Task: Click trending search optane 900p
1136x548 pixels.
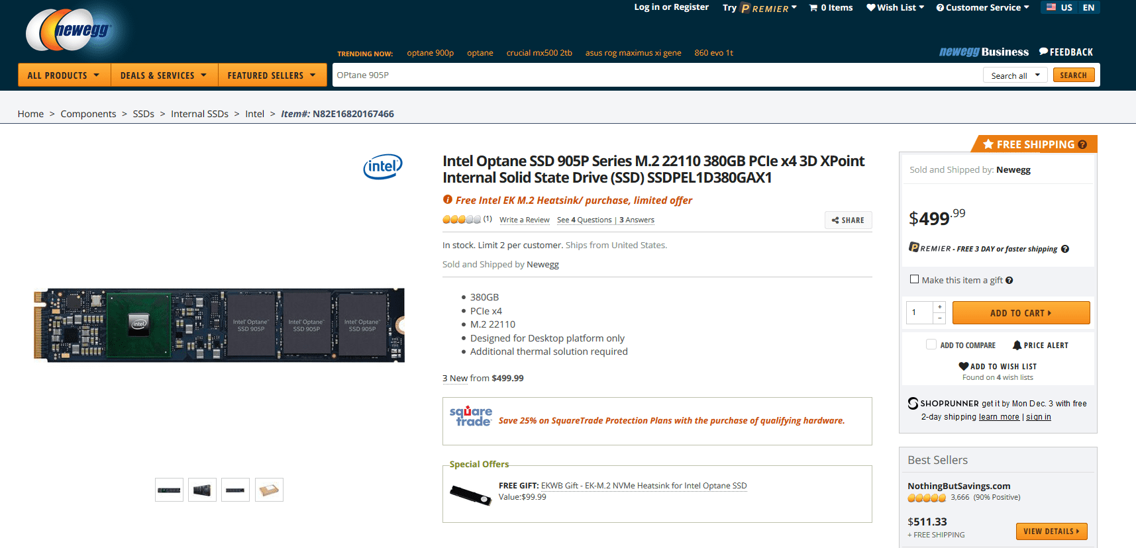Action: [x=431, y=53]
